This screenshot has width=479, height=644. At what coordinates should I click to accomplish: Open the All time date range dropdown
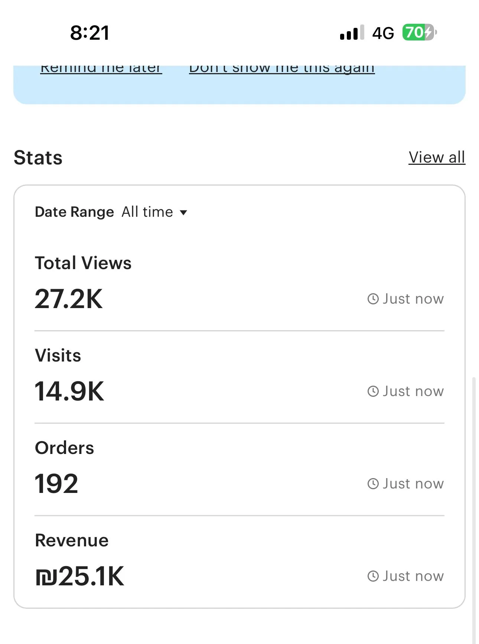[x=147, y=212]
